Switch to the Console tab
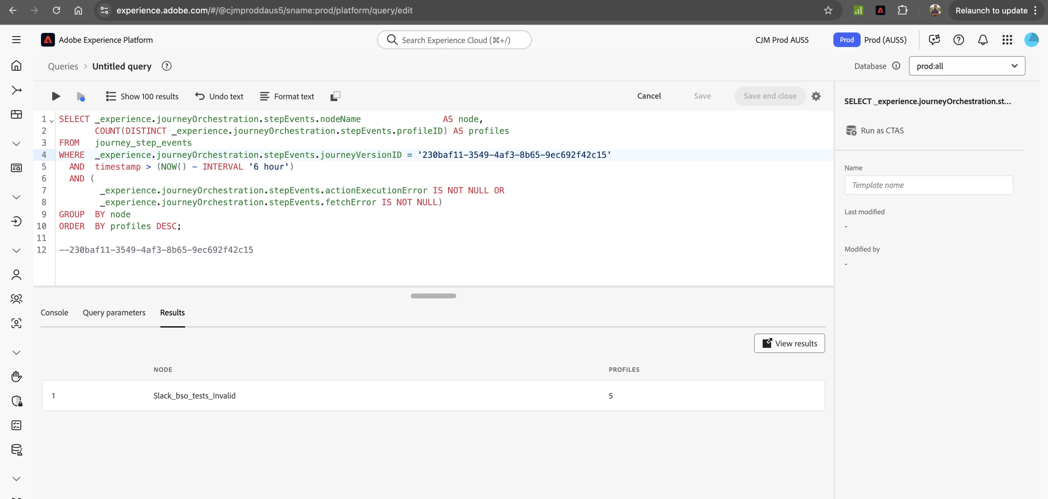Screen dimensions: 1048x499 [x=54, y=312]
